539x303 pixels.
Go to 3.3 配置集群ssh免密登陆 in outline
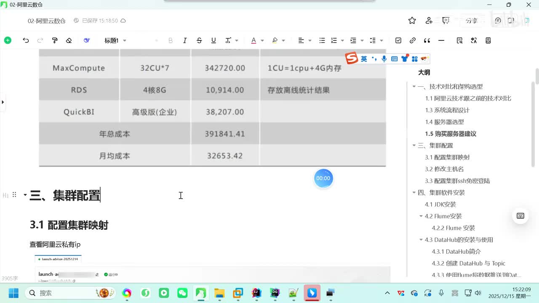point(457,181)
